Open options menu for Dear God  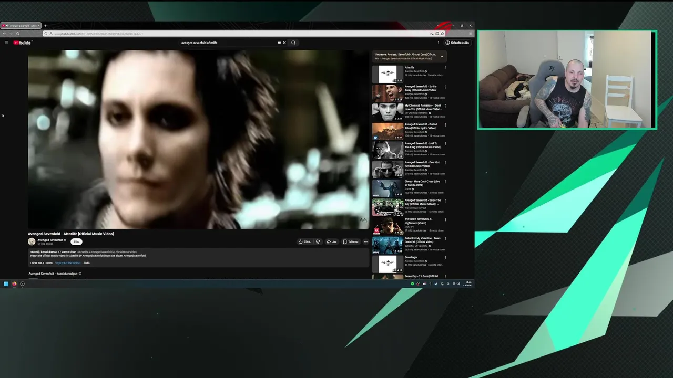(445, 163)
